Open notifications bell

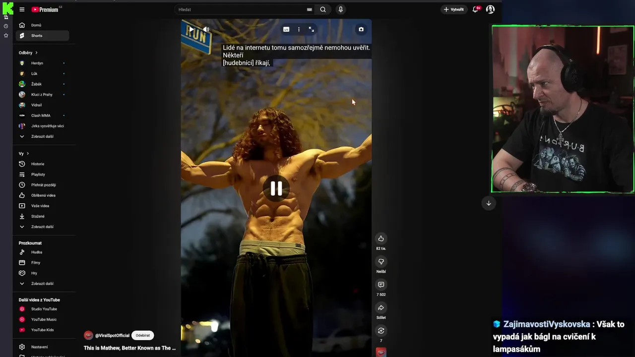pyautogui.click(x=476, y=9)
